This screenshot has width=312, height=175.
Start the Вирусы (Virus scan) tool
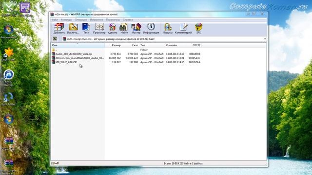tap(168, 28)
